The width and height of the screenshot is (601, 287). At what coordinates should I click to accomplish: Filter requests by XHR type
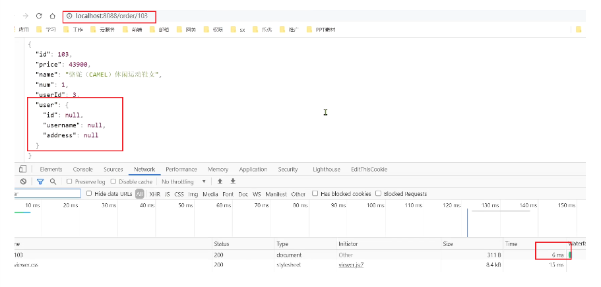pyautogui.click(x=154, y=194)
